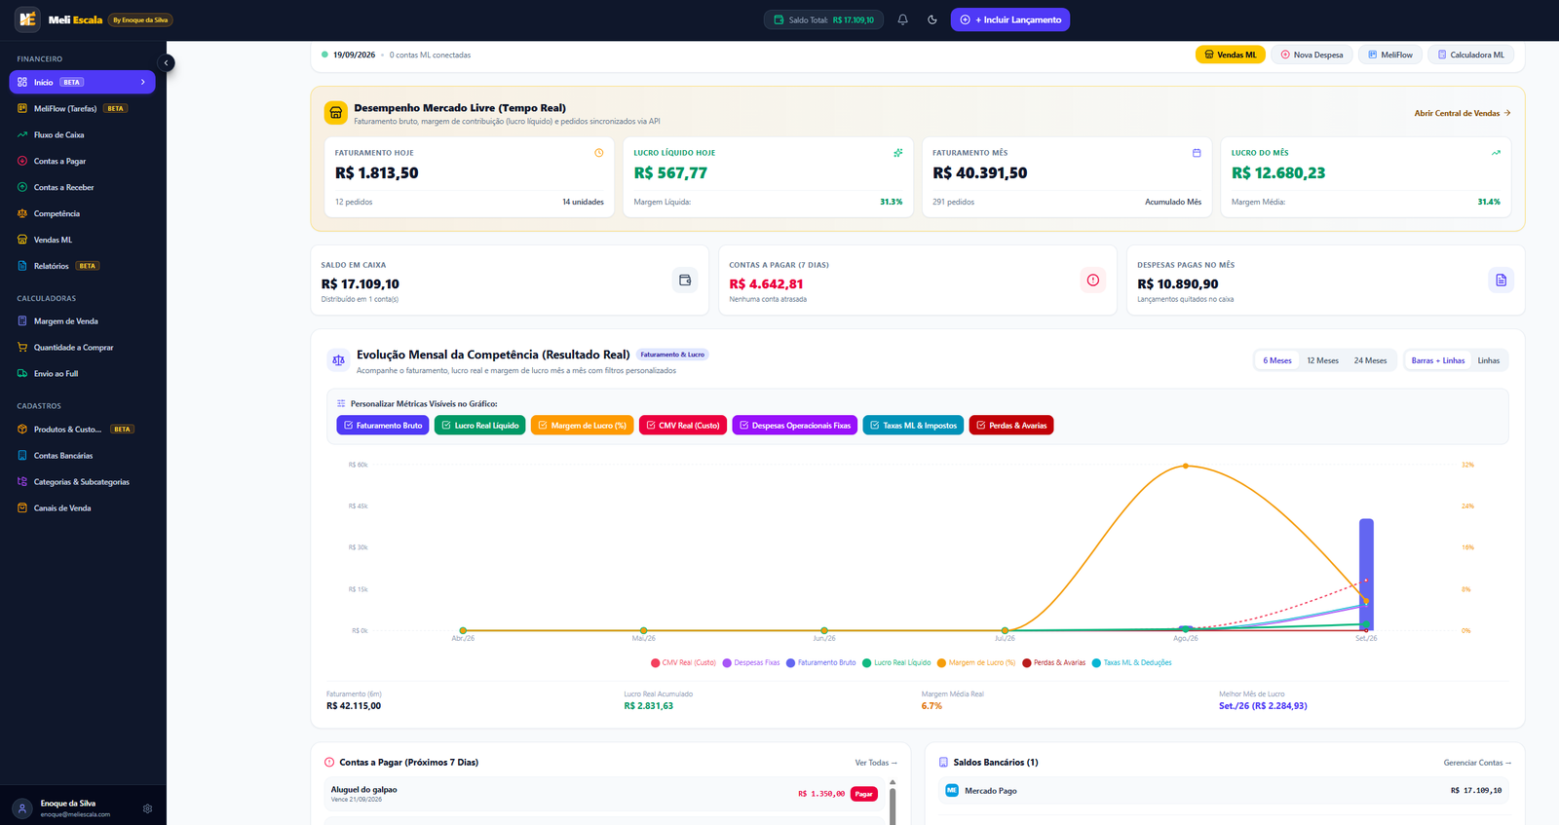Open Início in the sidebar

pyautogui.click(x=82, y=82)
